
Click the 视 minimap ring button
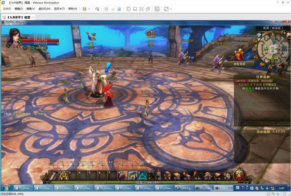(x=256, y=42)
